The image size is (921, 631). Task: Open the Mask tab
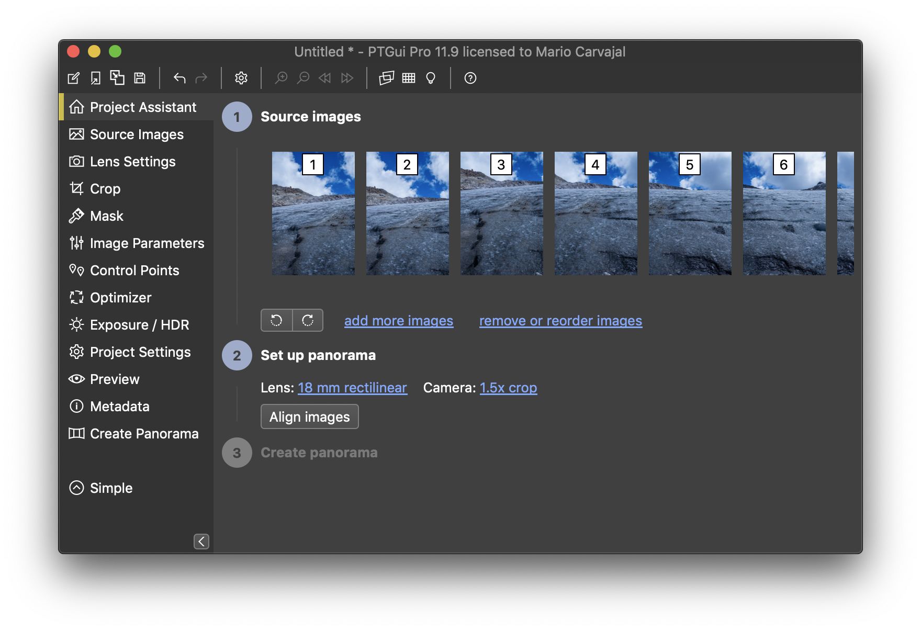137,216
